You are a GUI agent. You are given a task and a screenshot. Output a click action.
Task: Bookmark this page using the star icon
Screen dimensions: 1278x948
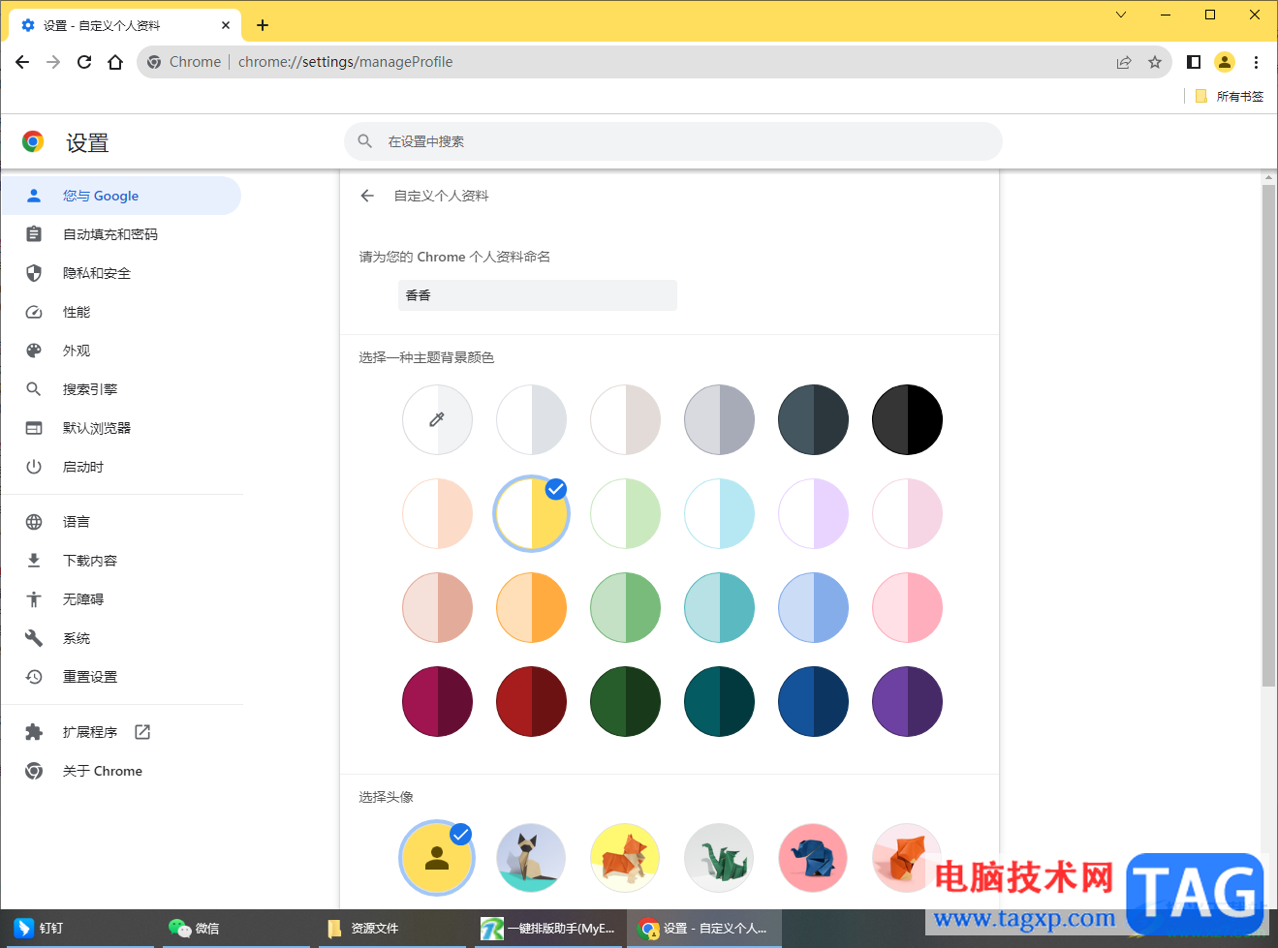[x=1155, y=61]
